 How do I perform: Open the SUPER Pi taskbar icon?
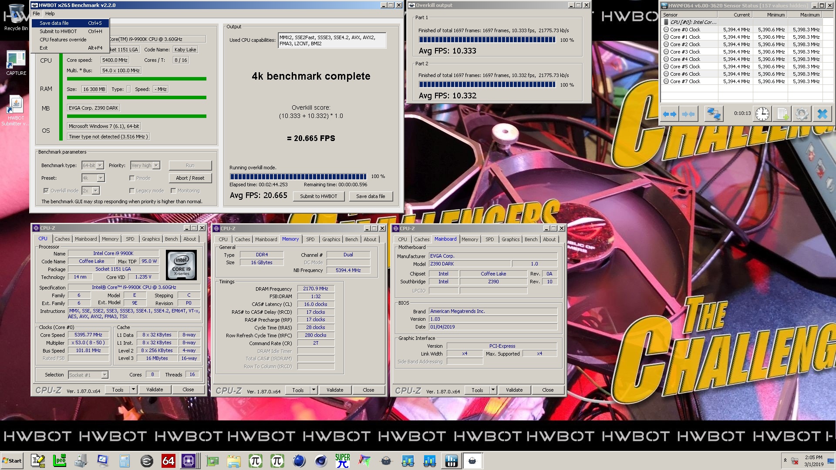(343, 461)
